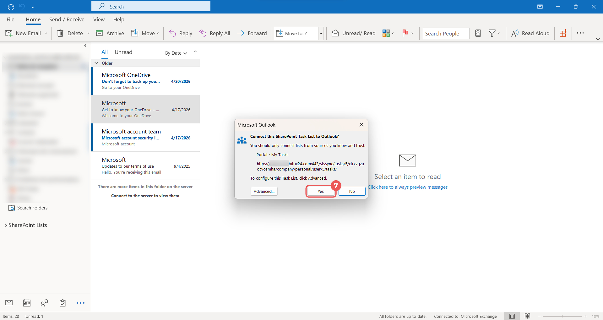603x320 pixels.
Task: Switch to People view in navigation bar
Action: [x=45, y=303]
